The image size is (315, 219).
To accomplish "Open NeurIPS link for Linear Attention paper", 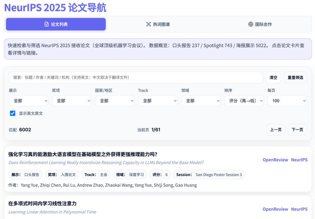I will click(x=299, y=209).
